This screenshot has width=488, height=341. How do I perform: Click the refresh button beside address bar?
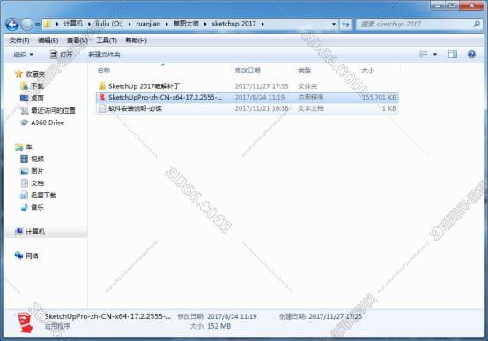tap(345, 24)
